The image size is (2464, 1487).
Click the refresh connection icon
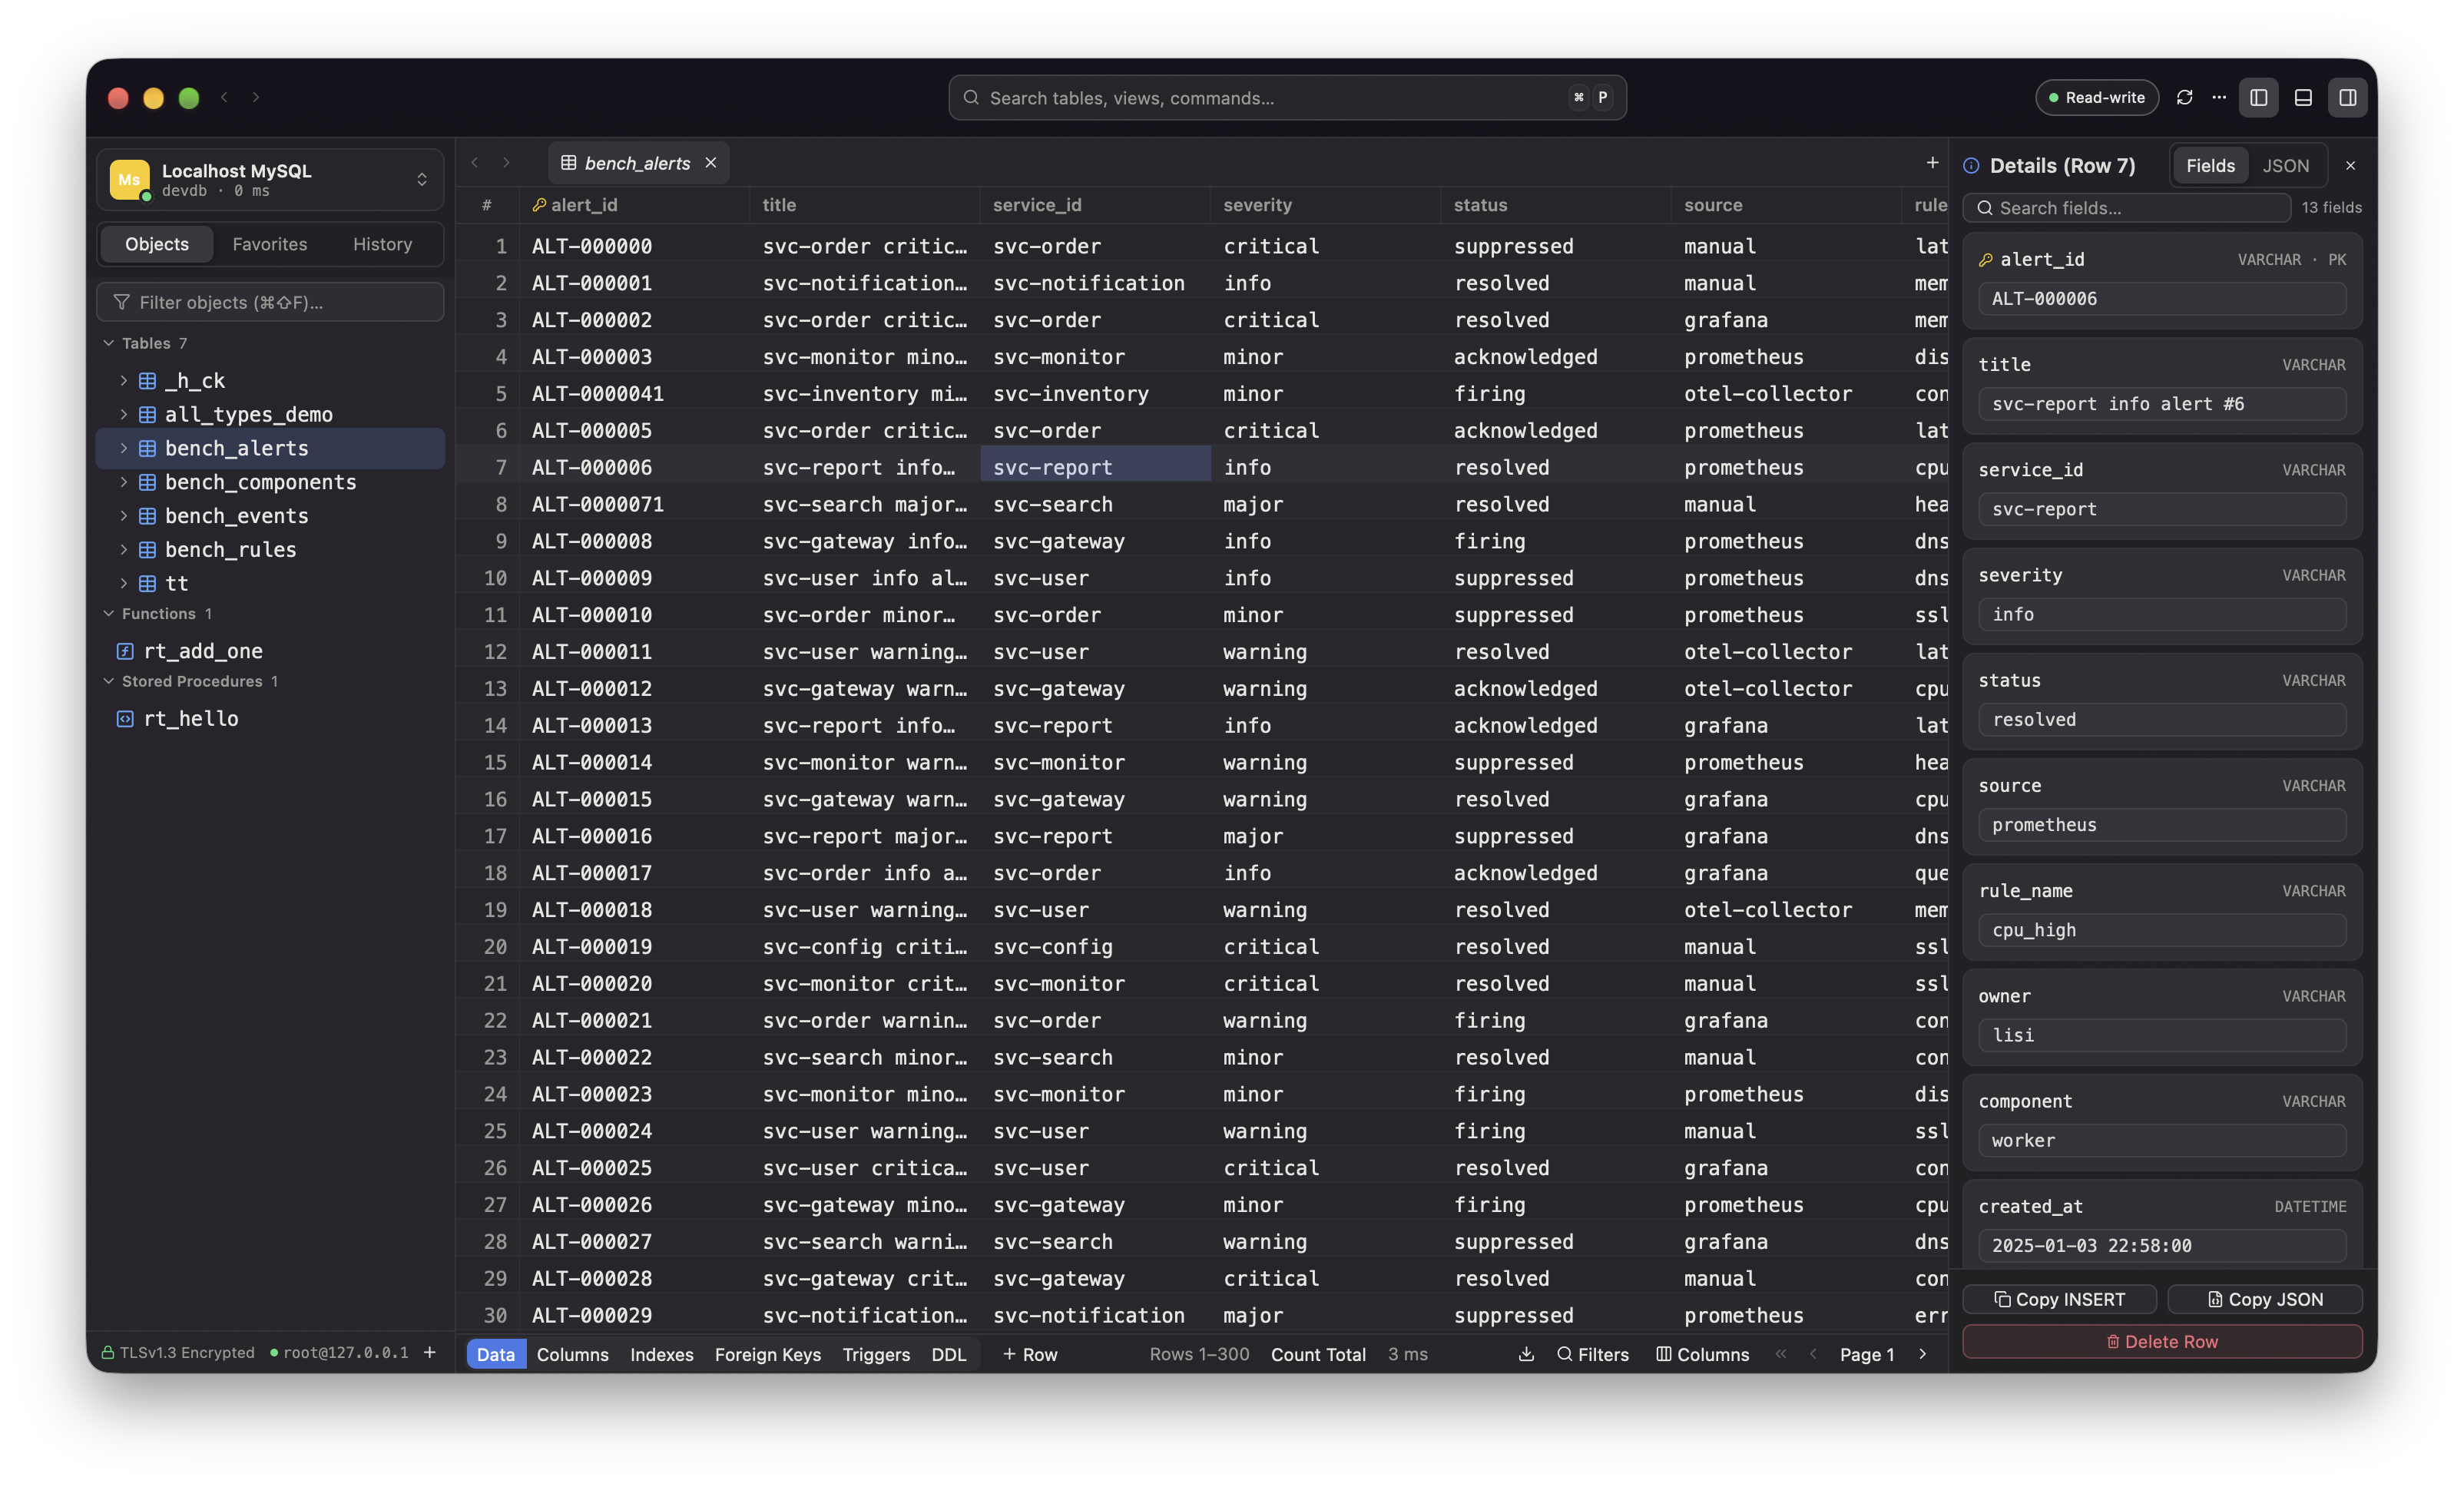[x=2184, y=97]
